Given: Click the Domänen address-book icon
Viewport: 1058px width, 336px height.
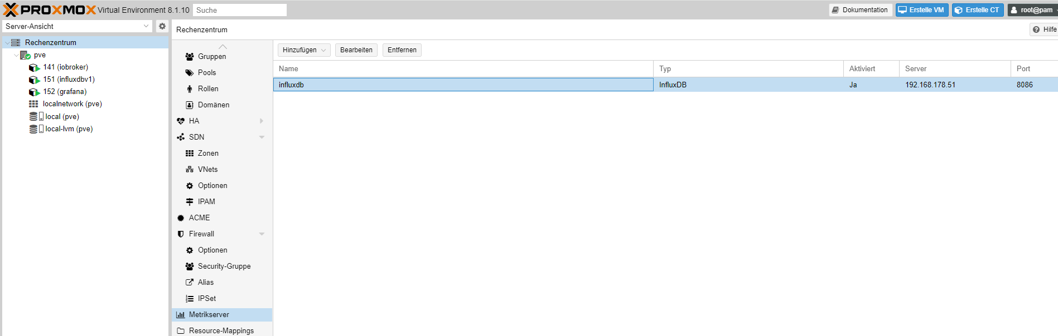Looking at the screenshot, I should [x=190, y=105].
